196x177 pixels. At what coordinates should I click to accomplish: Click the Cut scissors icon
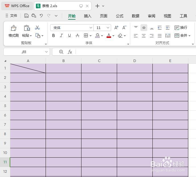pos(37,28)
